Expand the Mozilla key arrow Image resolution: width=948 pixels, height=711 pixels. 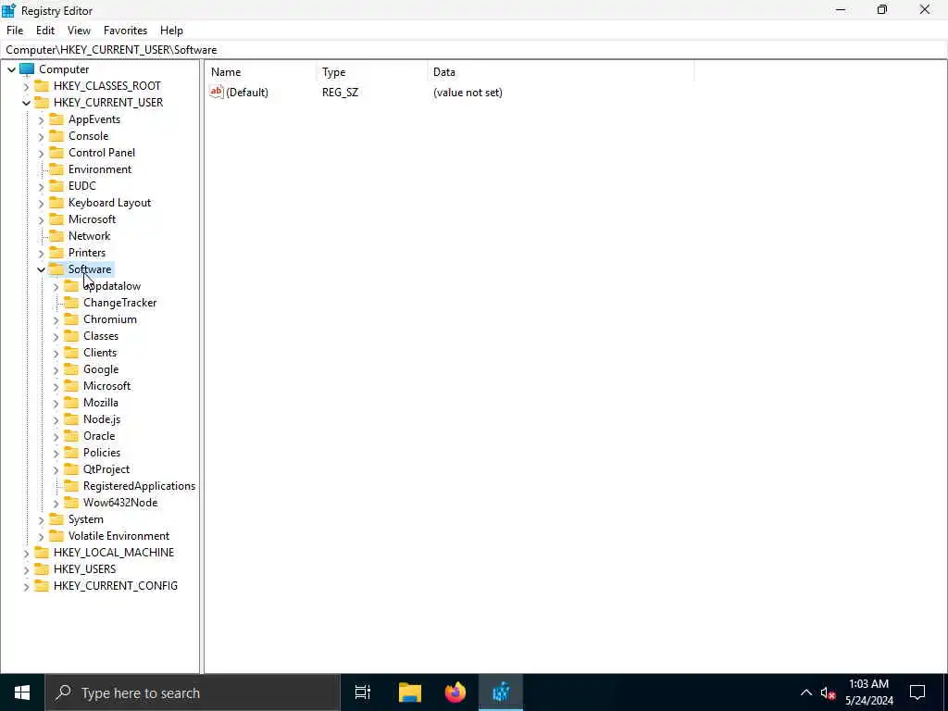tap(56, 404)
